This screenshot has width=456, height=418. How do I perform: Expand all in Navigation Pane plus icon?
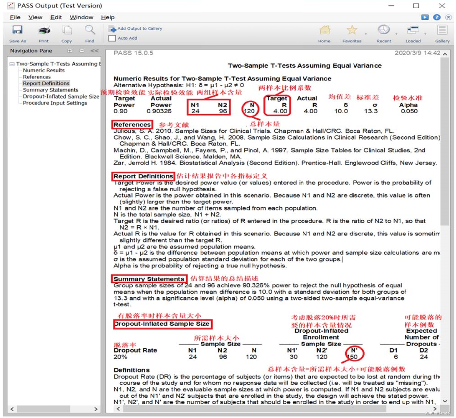(70, 51)
